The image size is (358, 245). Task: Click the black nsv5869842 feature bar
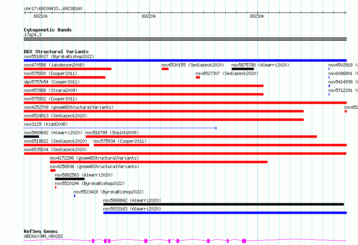[224, 204]
